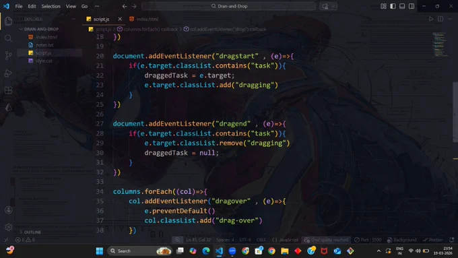Open the Search view in activity bar
458x258 pixels.
tap(9, 38)
